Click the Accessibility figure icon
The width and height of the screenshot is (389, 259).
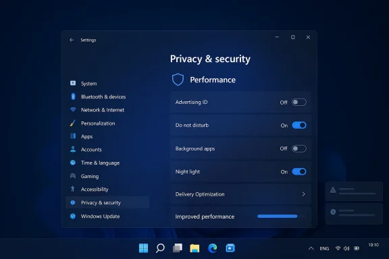pyautogui.click(x=73, y=189)
